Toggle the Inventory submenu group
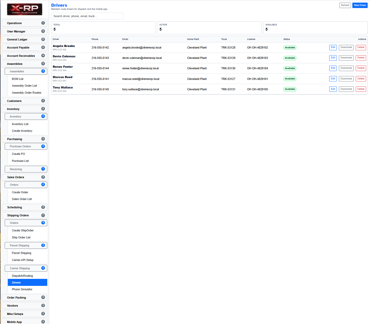 coord(26,116)
